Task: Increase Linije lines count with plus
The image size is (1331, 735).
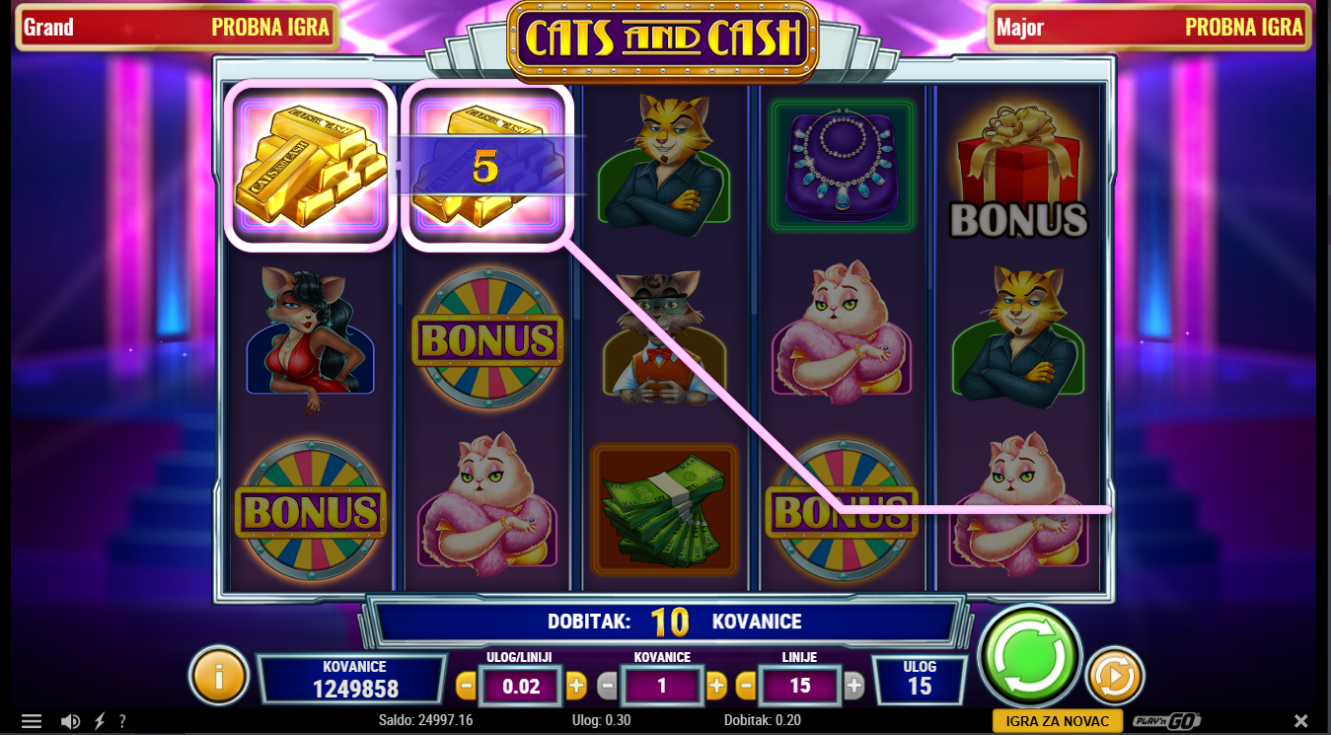Action: 854,686
